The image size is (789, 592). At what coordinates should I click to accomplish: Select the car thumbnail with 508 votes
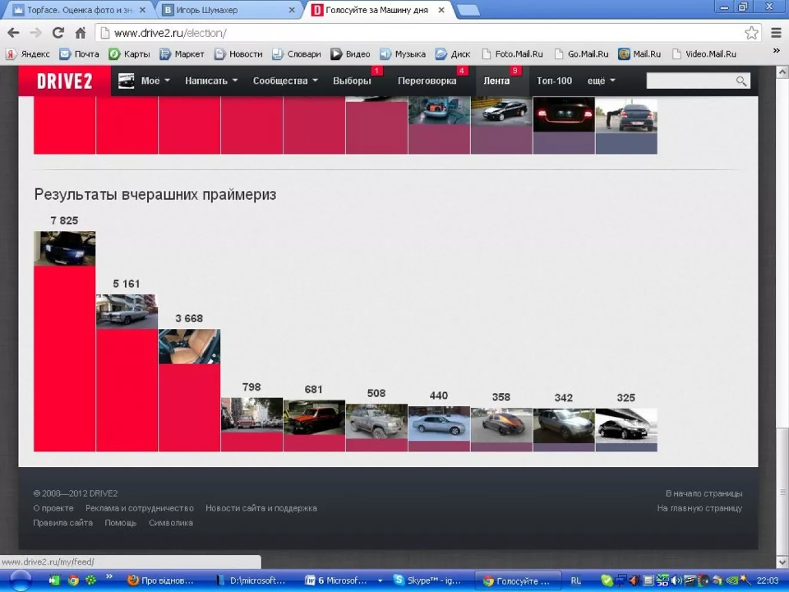[x=377, y=421]
